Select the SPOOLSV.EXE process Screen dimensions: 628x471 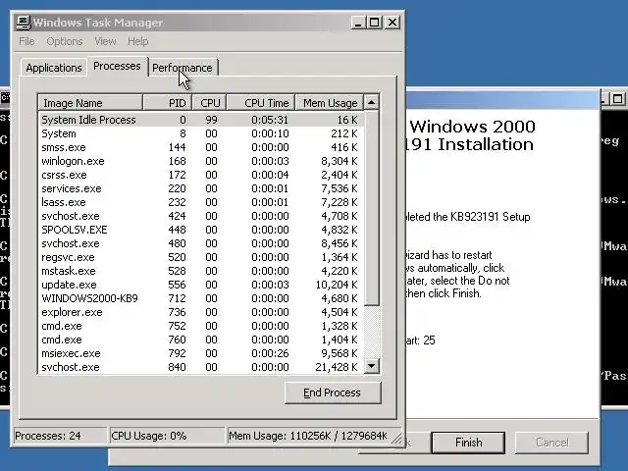click(201, 230)
